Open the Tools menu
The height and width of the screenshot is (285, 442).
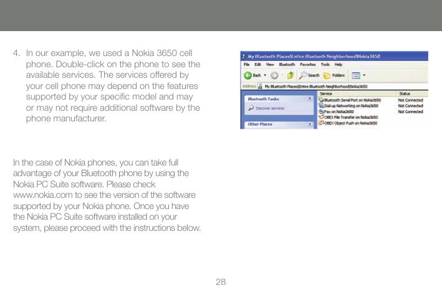325,65
